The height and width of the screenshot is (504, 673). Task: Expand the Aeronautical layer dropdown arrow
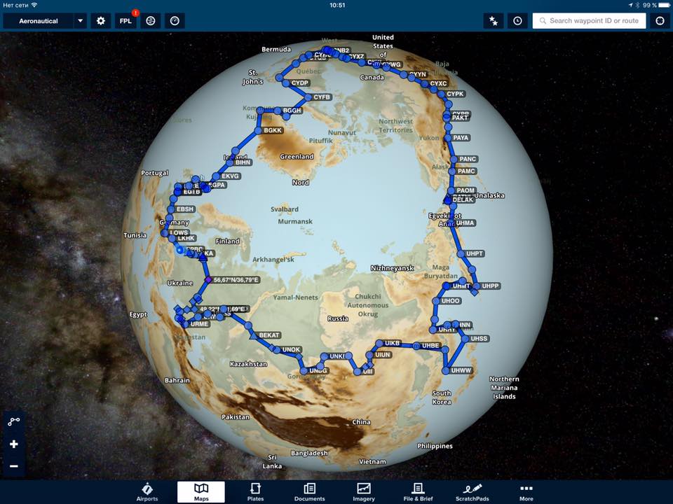coord(81,21)
